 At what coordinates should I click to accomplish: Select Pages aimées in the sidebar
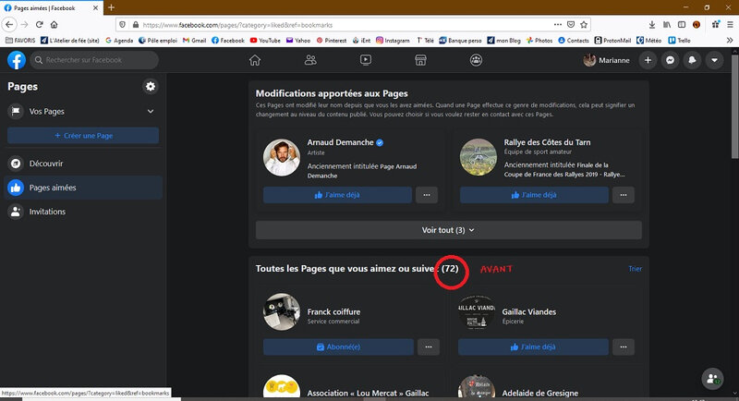click(83, 188)
